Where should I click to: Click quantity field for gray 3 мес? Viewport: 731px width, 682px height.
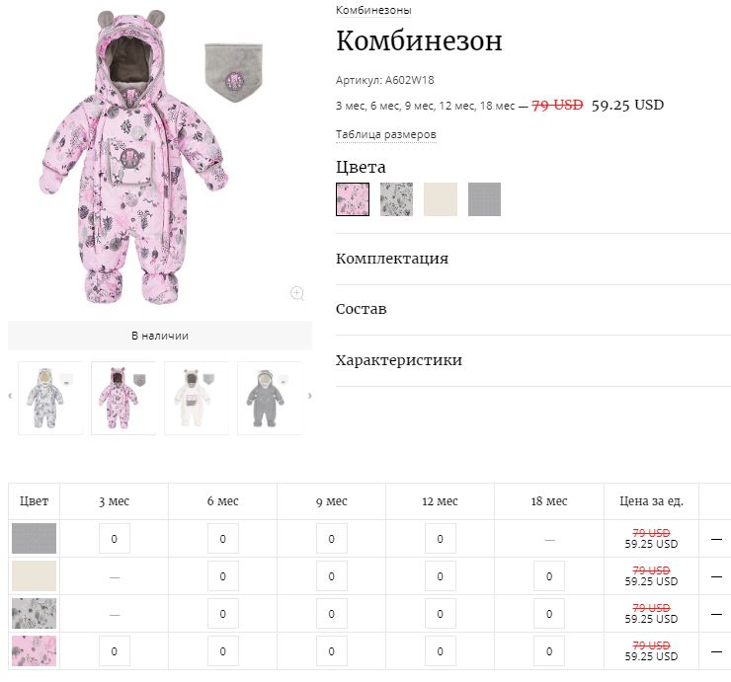pyautogui.click(x=115, y=539)
